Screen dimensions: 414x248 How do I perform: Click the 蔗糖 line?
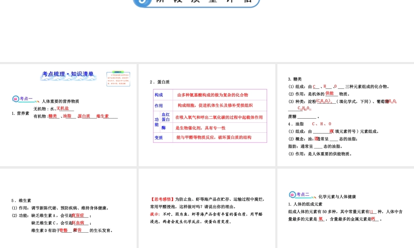(x=303, y=117)
